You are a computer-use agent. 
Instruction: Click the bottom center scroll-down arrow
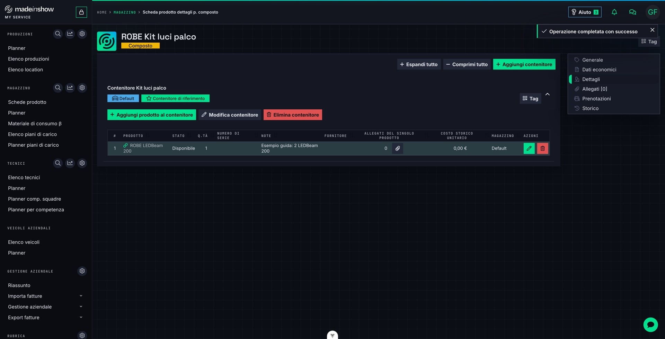pos(332,335)
